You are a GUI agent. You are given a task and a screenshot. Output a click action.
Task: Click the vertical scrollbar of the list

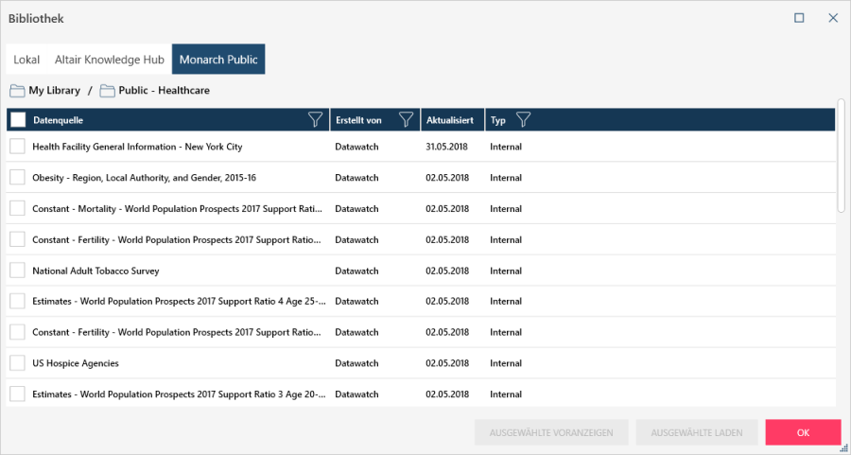pyautogui.click(x=841, y=156)
